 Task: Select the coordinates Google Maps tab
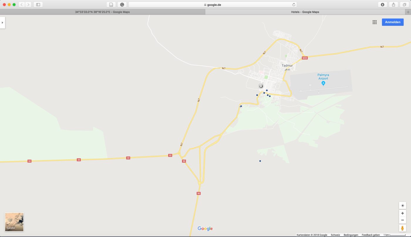click(x=102, y=12)
